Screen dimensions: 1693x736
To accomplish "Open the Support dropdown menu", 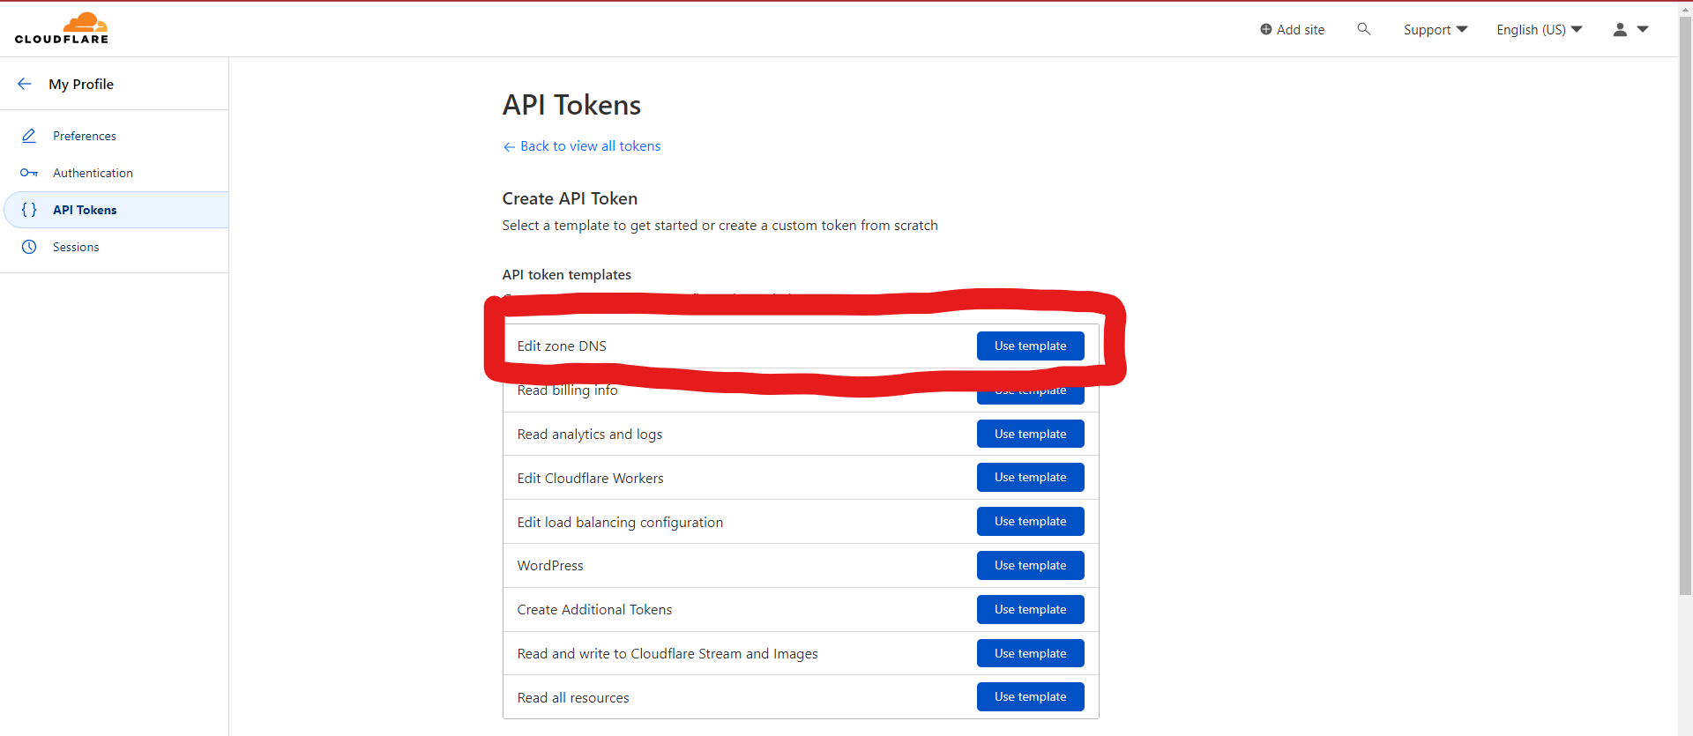I will (1435, 29).
